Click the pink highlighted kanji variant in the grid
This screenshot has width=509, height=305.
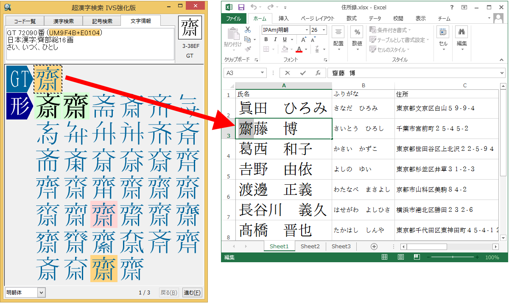coord(104,214)
